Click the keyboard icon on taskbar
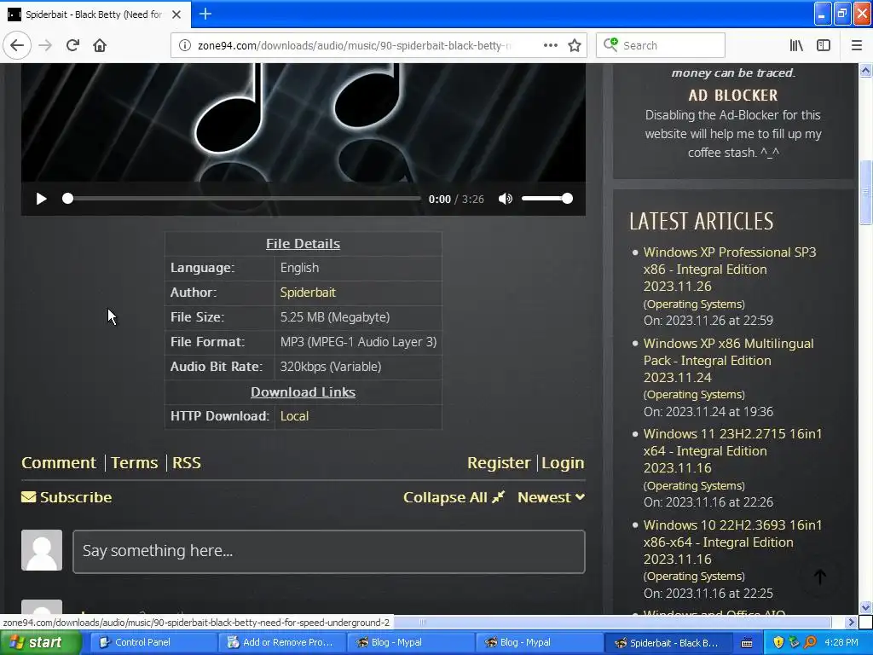 (x=747, y=643)
